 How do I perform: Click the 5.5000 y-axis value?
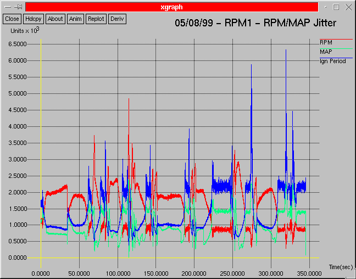18,77
